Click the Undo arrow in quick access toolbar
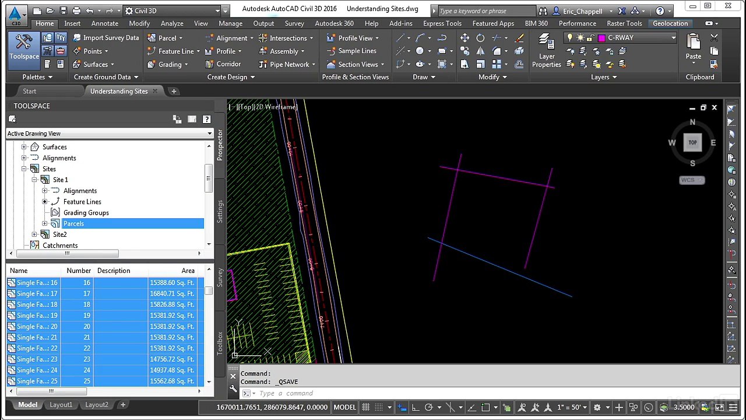 pos(90,10)
